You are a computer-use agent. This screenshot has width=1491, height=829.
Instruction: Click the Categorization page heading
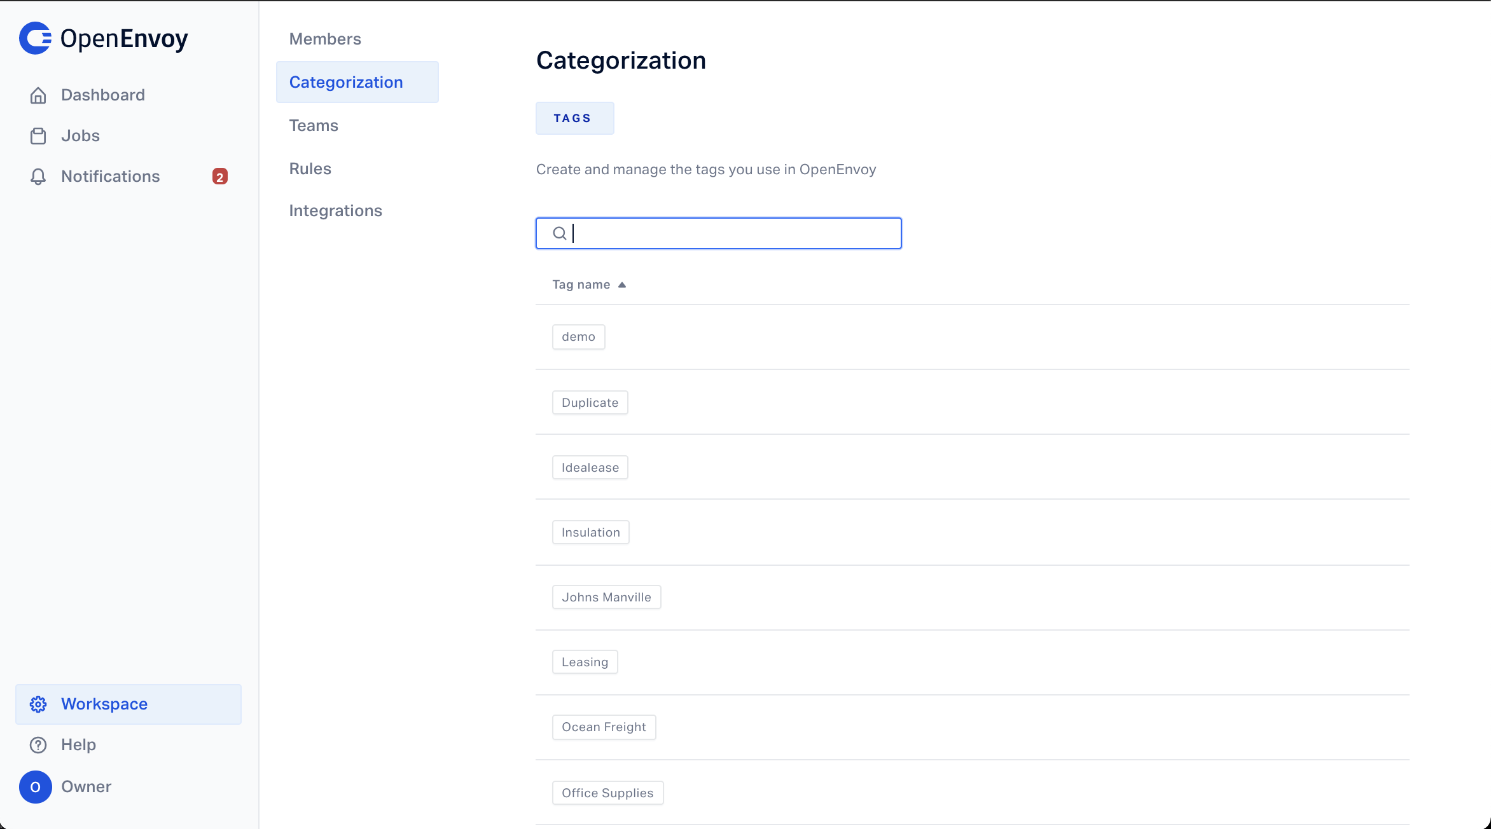click(x=621, y=60)
